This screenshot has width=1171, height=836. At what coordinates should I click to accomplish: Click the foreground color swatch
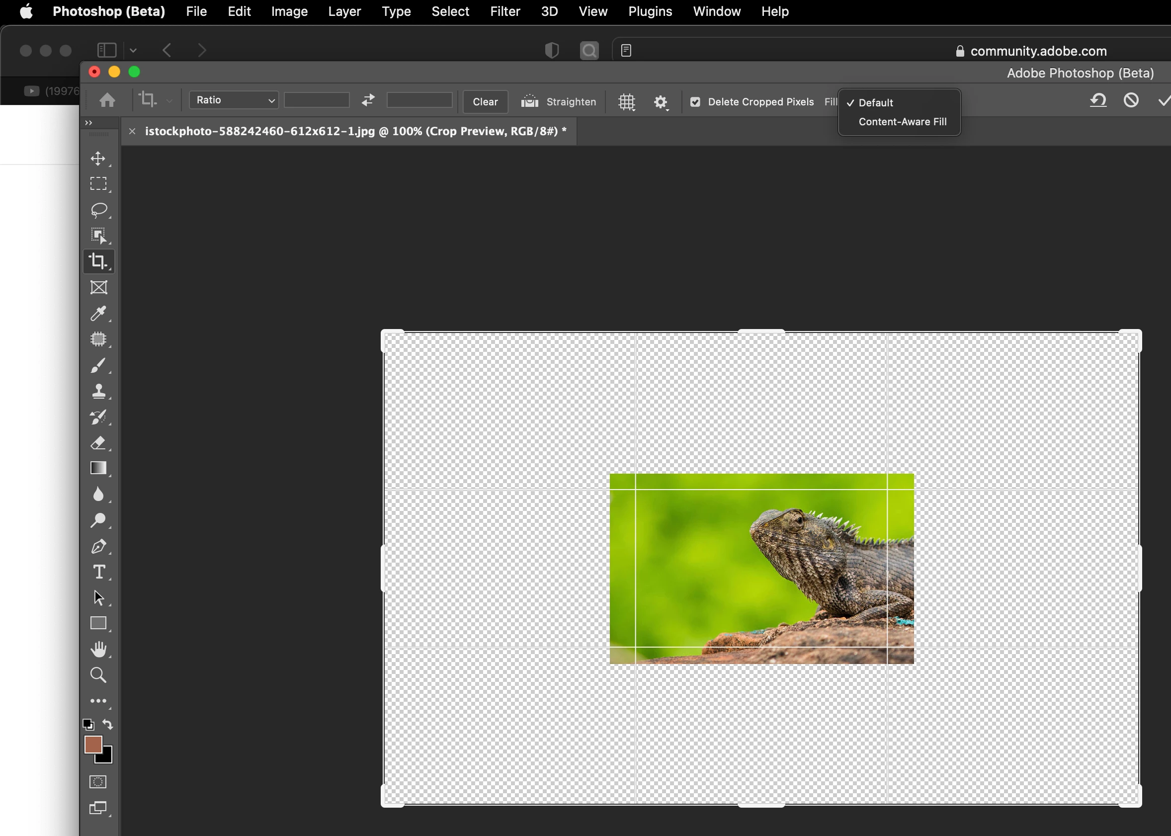[92, 745]
